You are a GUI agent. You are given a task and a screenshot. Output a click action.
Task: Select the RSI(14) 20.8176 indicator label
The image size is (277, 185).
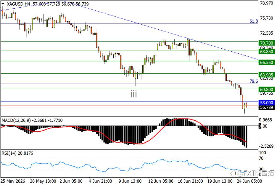coord(17,153)
